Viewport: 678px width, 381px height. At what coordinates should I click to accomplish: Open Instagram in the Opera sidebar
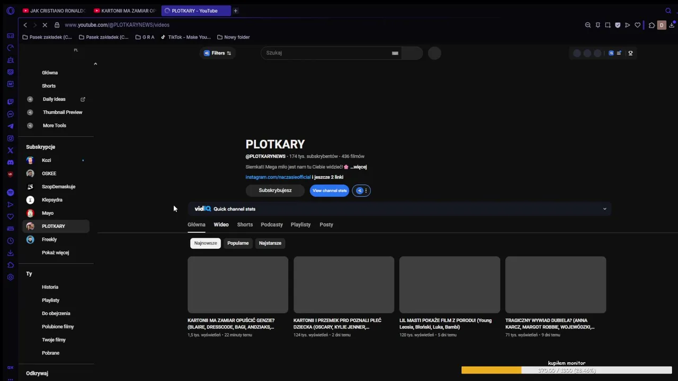(x=10, y=139)
